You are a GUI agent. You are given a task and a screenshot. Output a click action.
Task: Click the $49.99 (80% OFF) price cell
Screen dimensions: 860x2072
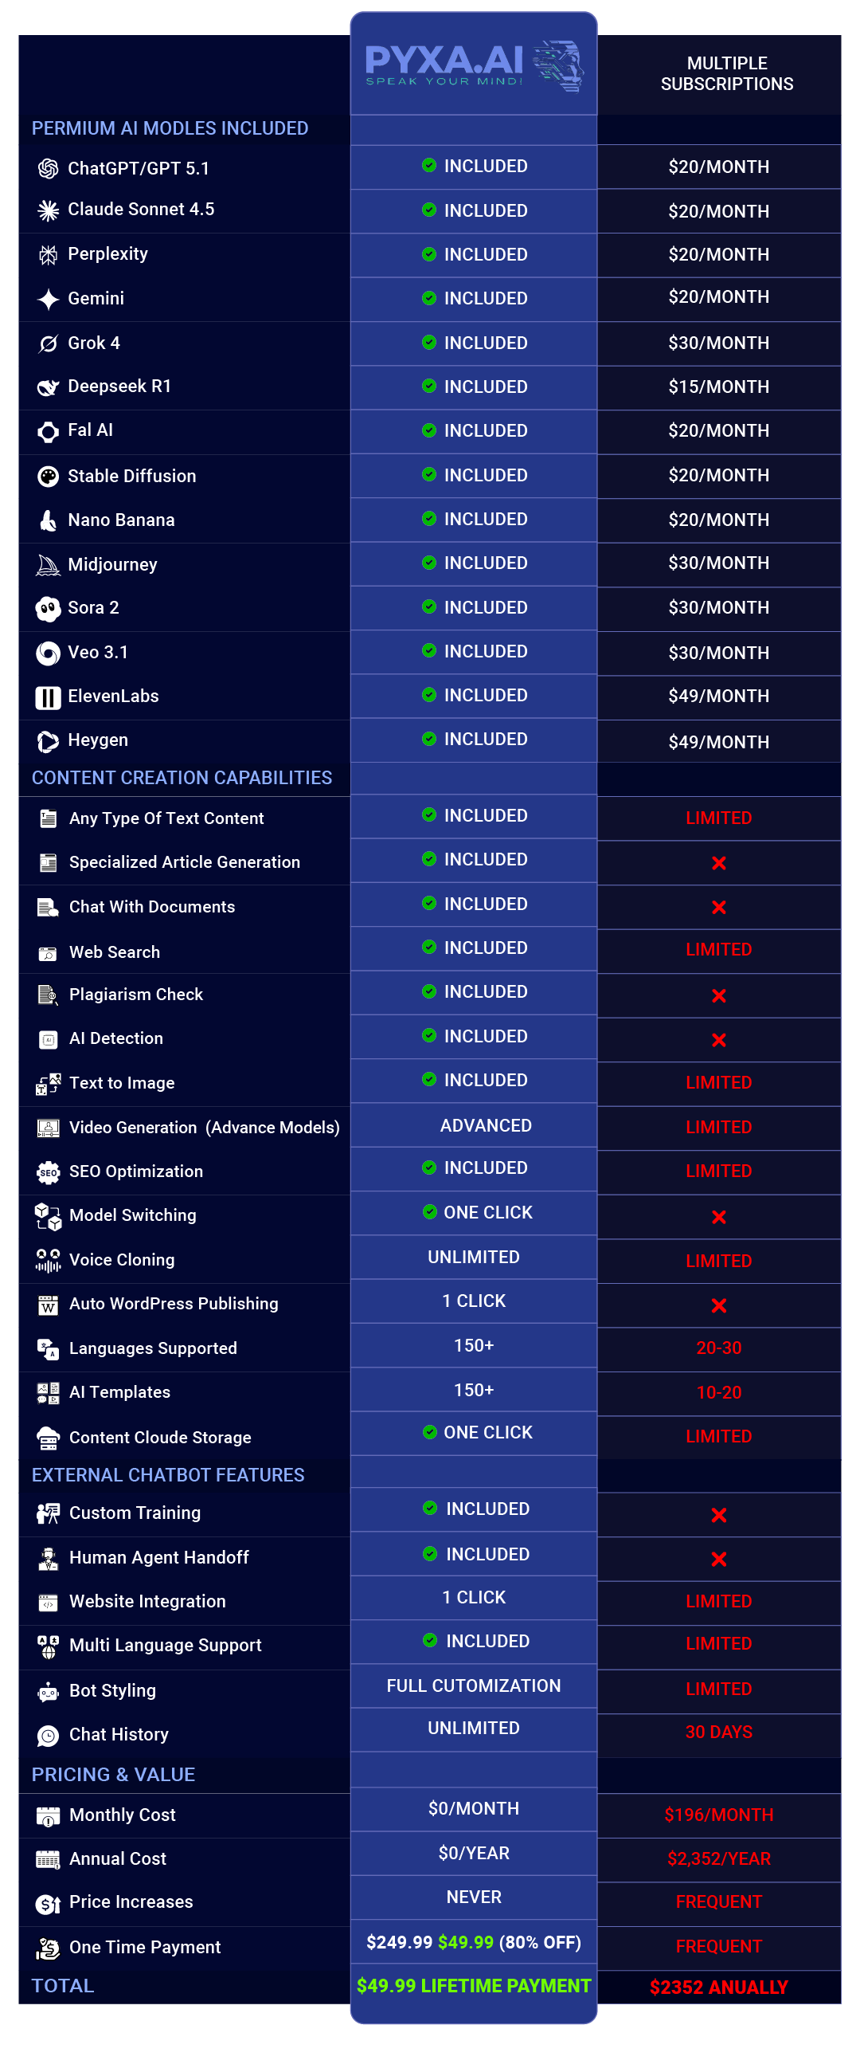tap(474, 1943)
